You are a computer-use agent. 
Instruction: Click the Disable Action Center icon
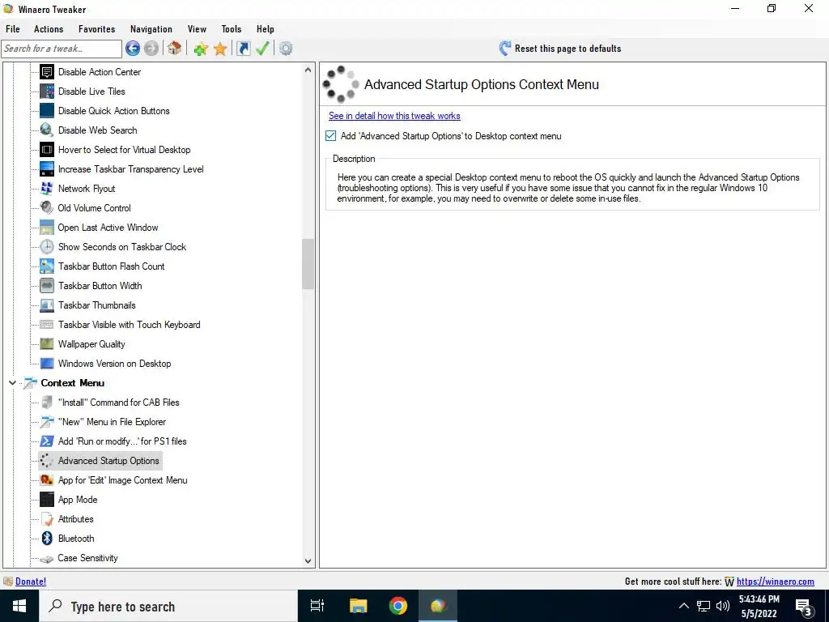pos(46,72)
